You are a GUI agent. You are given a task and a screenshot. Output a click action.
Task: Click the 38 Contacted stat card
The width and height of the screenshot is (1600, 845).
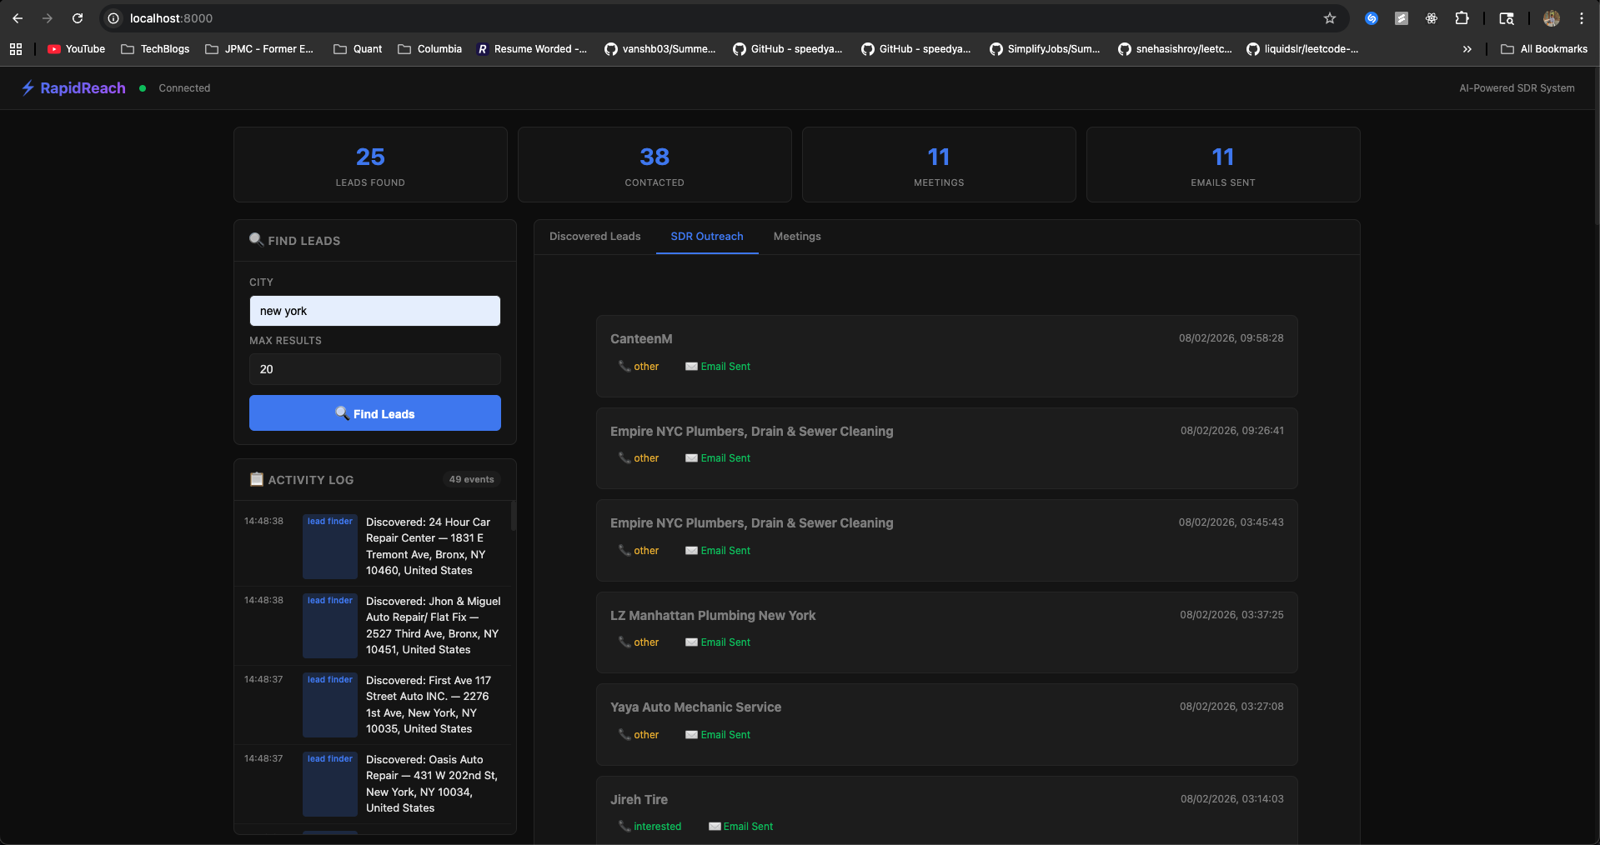(655, 164)
